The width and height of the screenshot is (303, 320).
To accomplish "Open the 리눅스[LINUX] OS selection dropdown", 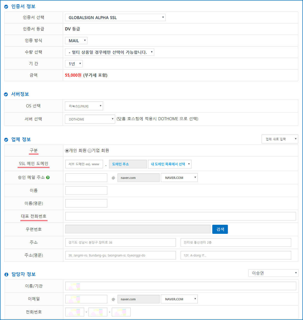I will point(84,106).
